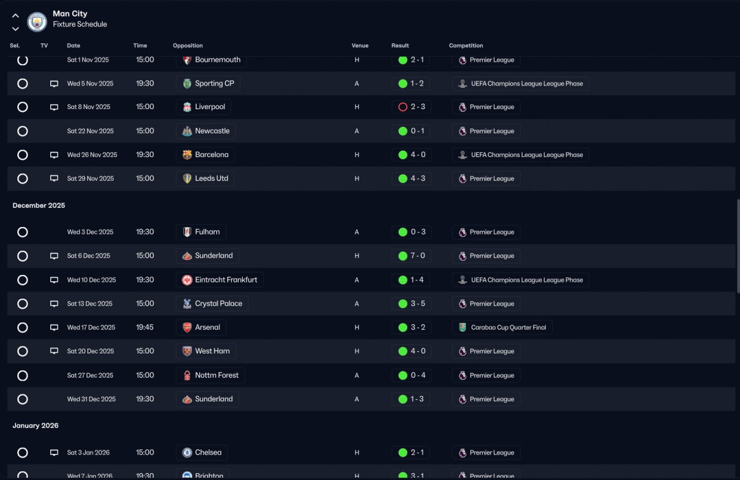The height and width of the screenshot is (480, 740).
Task: Collapse the December 2025 section header
Action: tap(39, 206)
